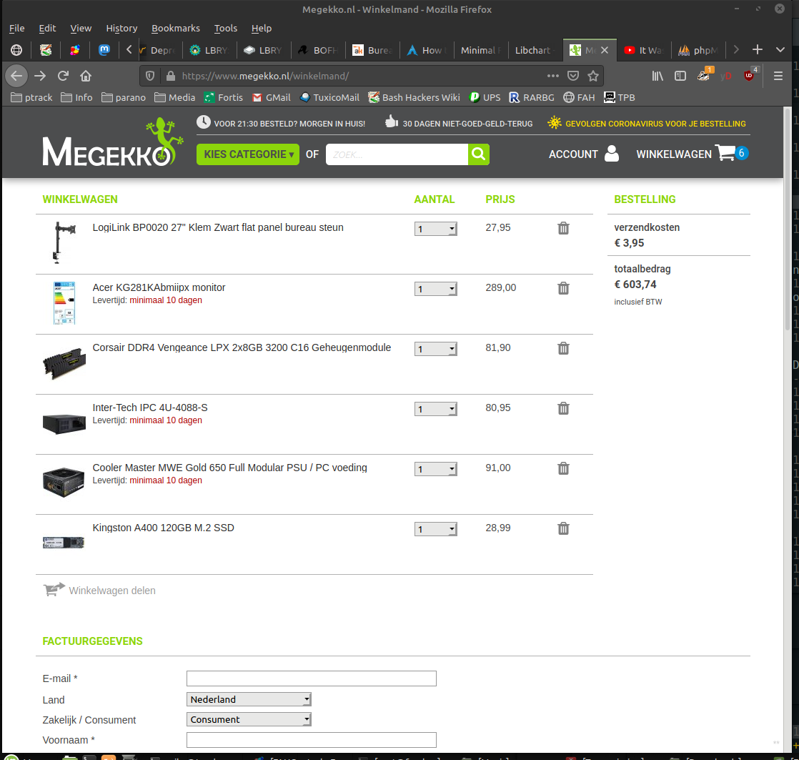
Task: Open the coronavirus gevolgen notice link
Action: tap(646, 124)
